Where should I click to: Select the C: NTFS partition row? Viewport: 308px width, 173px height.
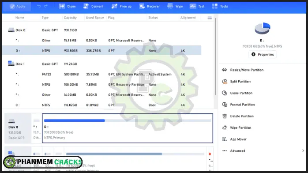click(101, 105)
